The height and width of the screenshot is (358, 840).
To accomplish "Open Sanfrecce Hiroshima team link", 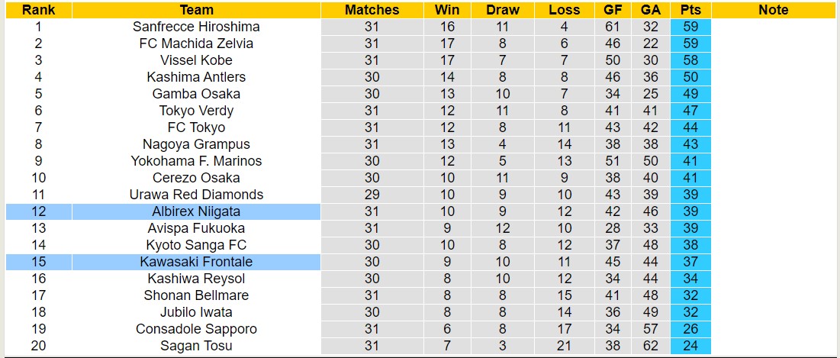I will pyautogui.click(x=196, y=27).
